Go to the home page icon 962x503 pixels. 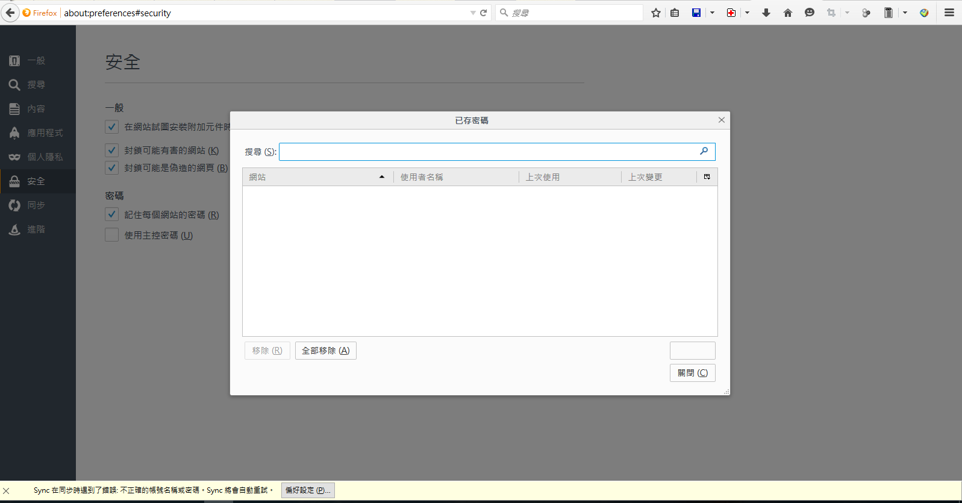tap(788, 13)
